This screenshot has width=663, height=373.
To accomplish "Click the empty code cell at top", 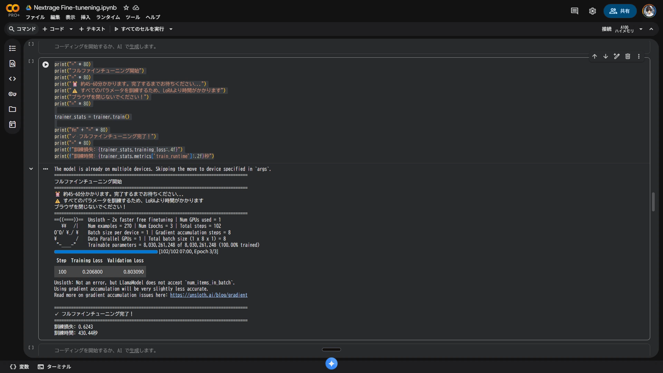I will (344, 47).
